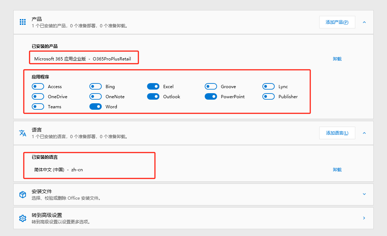Disable the Outlook application switch
The width and height of the screenshot is (387, 236).
pos(153,96)
